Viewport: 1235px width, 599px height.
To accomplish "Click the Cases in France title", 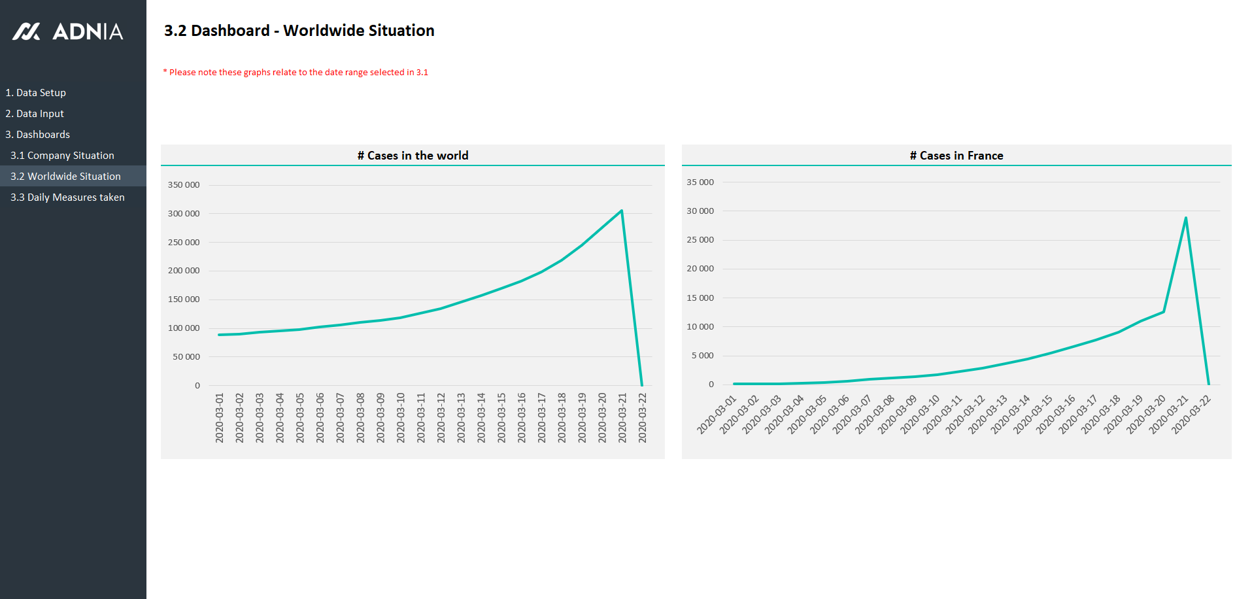I will click(x=956, y=156).
